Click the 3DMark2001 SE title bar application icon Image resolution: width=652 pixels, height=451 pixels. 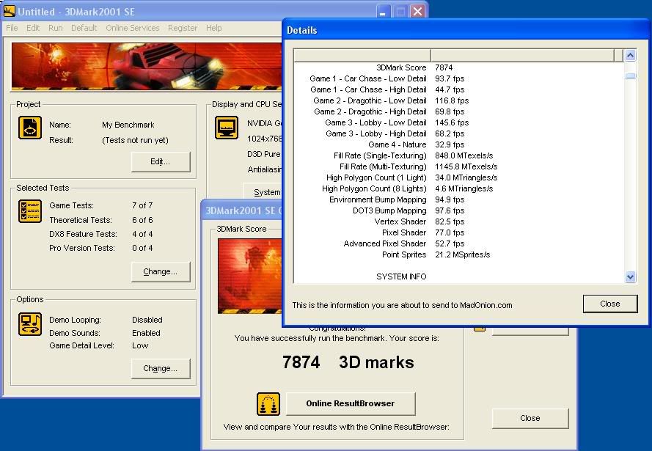8,10
